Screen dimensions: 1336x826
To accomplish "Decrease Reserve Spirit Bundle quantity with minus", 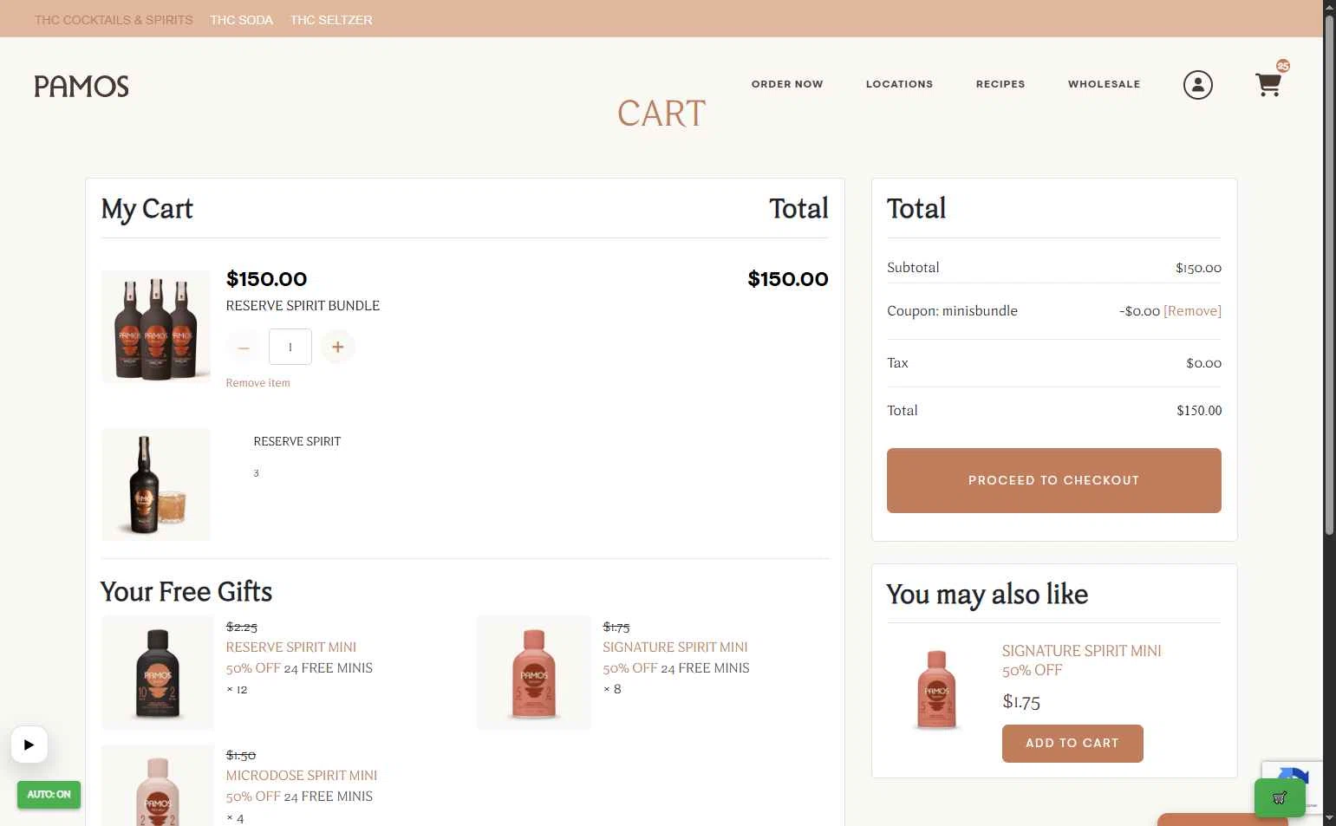I will (244, 347).
